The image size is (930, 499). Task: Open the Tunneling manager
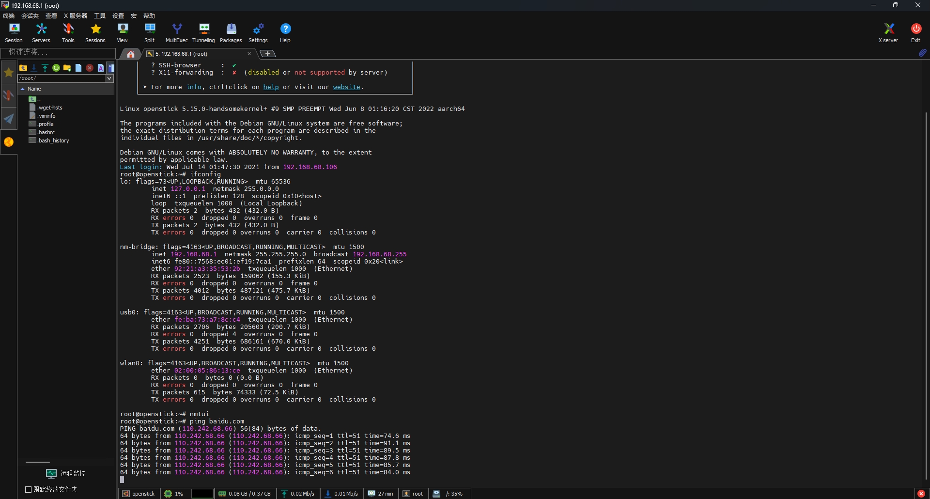[x=204, y=33]
